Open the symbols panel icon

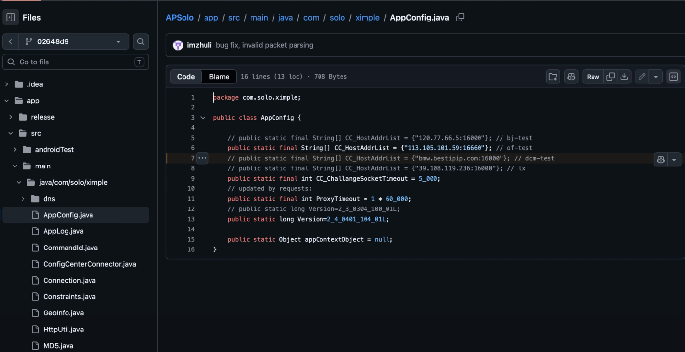673,77
